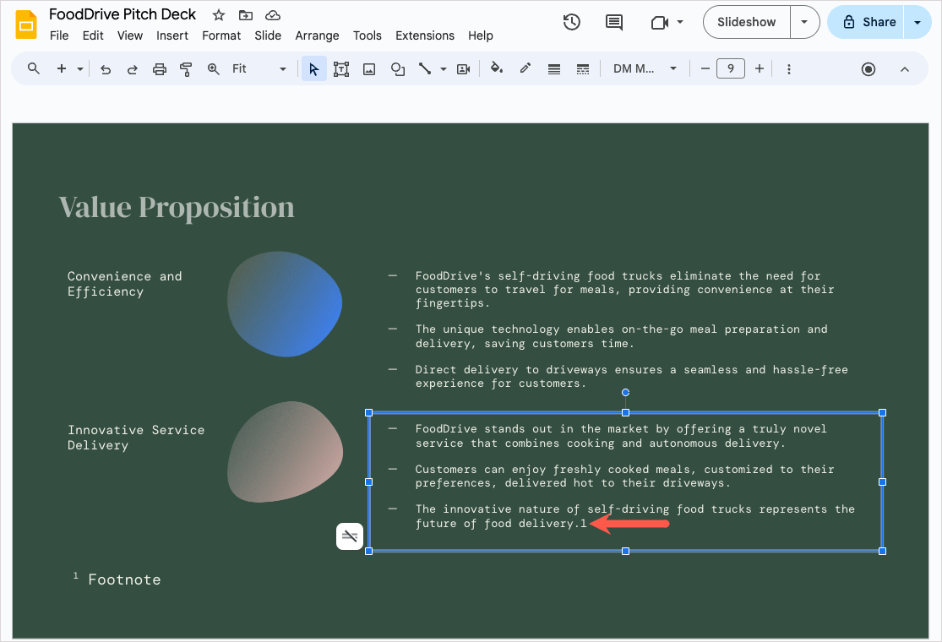Image resolution: width=942 pixels, height=642 pixels.
Task: Open the fill color bucket
Action: click(x=496, y=68)
